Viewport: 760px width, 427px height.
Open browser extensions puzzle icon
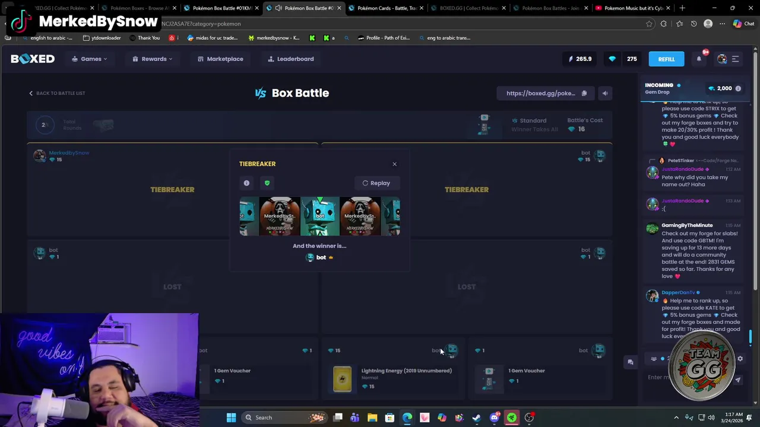[x=664, y=24]
